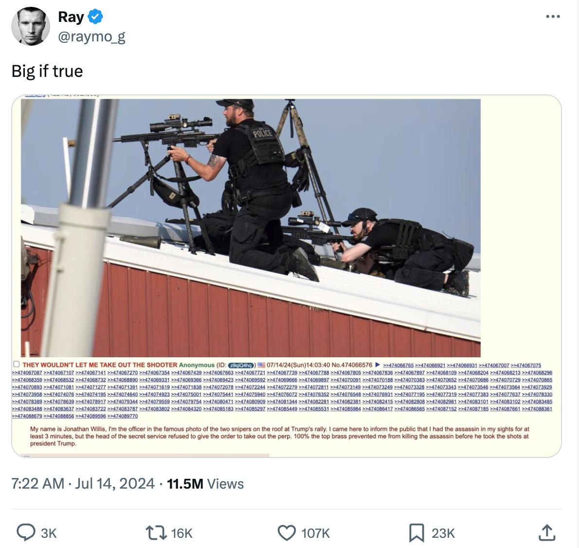This screenshot has height=548, width=579.
Task: Select the tweet text Big if true
Action: click(x=47, y=71)
